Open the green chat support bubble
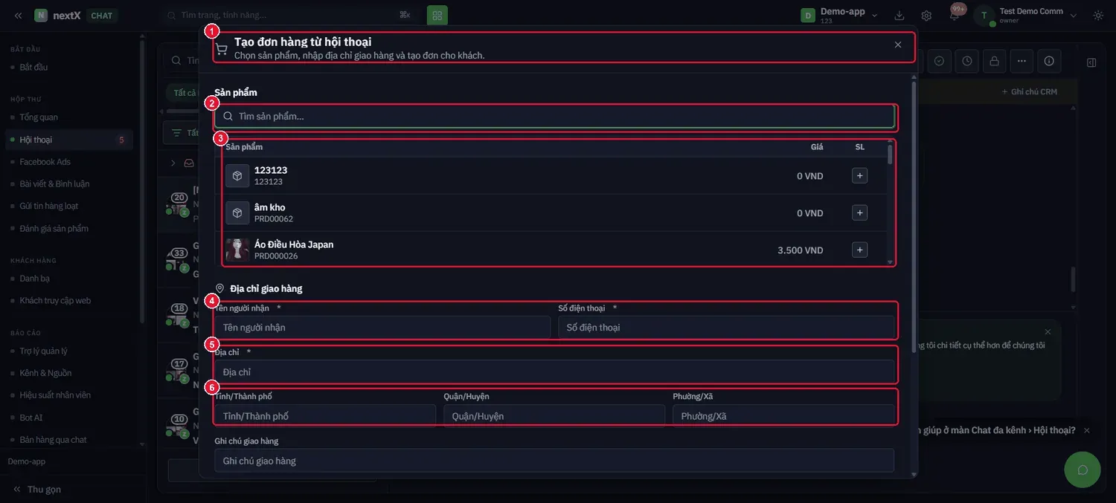This screenshot has width=1116, height=503. 1083,470
